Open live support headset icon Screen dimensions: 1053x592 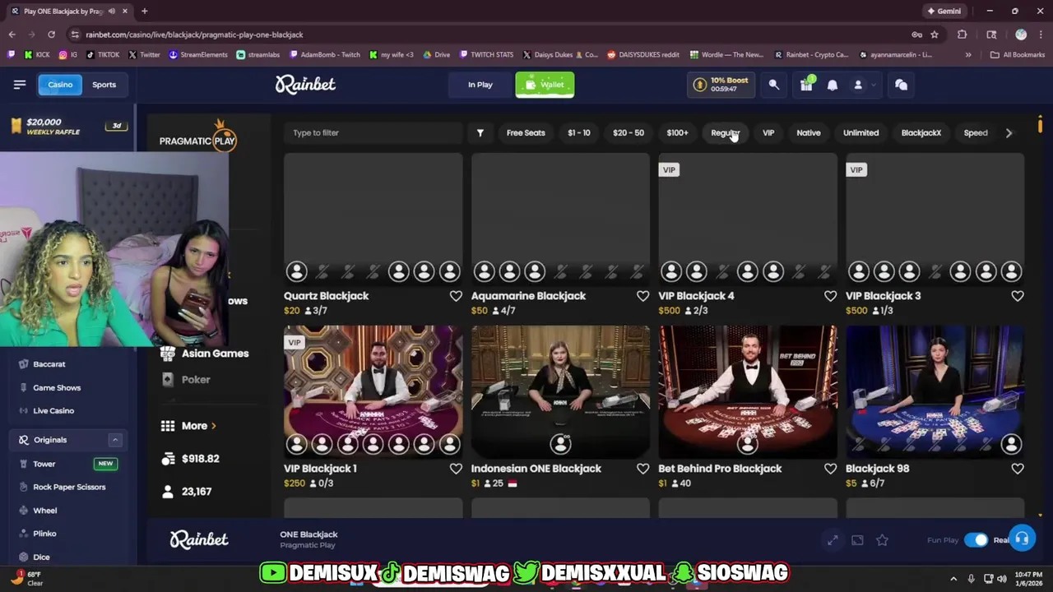[x=1021, y=539]
